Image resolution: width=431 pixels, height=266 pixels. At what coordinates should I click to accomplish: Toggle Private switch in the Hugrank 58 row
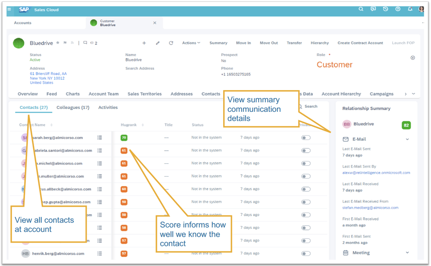(306, 228)
